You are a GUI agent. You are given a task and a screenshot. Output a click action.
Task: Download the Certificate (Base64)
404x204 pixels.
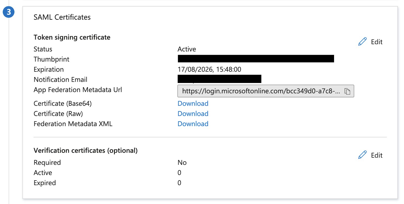pos(193,103)
